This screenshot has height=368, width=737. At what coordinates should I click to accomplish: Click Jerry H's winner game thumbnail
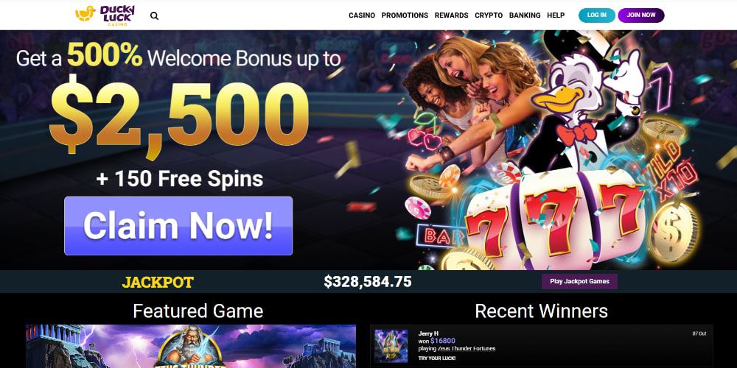pos(391,346)
